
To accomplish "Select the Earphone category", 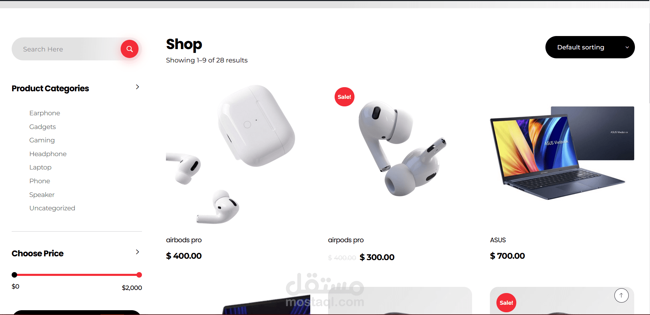I will click(45, 113).
